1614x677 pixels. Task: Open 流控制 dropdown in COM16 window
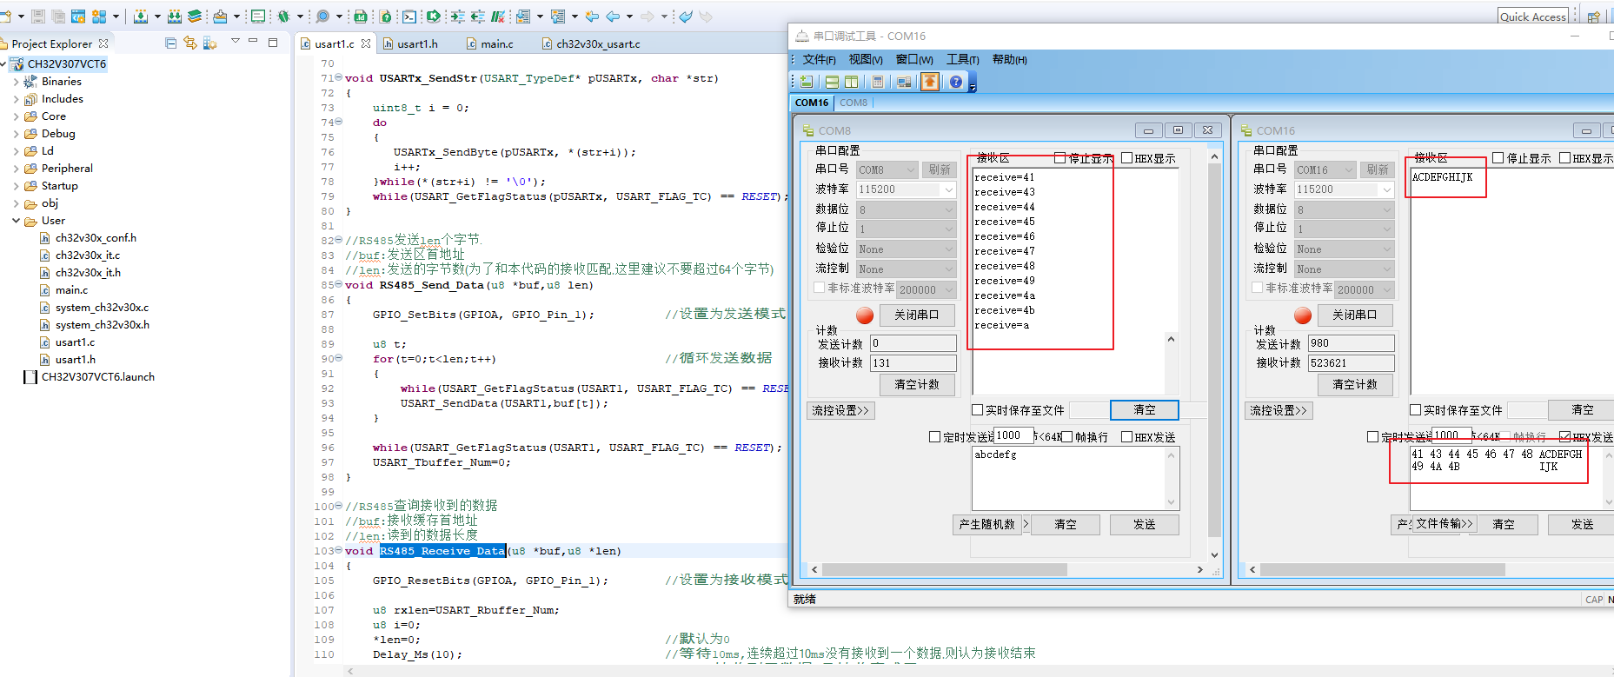[x=1386, y=269]
